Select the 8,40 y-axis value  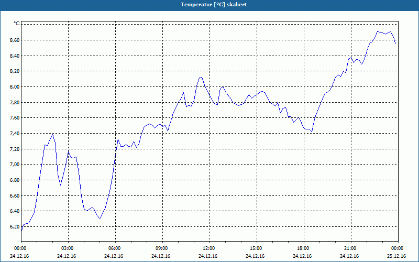pyautogui.click(x=14, y=56)
